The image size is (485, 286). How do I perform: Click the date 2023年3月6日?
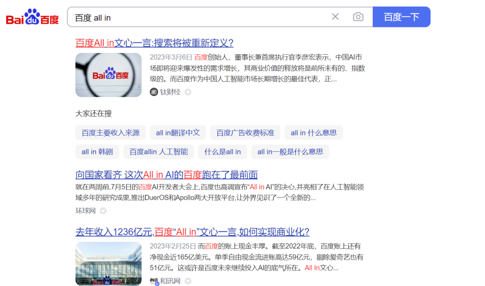point(171,57)
